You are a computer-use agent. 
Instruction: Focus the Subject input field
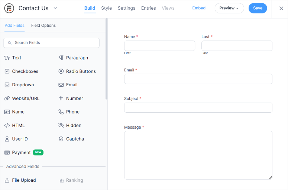click(x=198, y=107)
